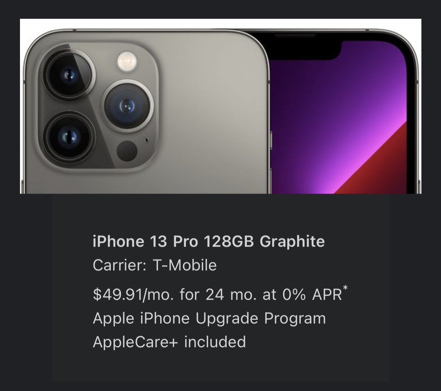Click the word Graphite in the title

[292, 241]
